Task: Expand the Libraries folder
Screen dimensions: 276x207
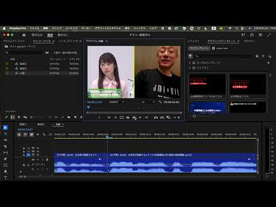Action: (190, 68)
